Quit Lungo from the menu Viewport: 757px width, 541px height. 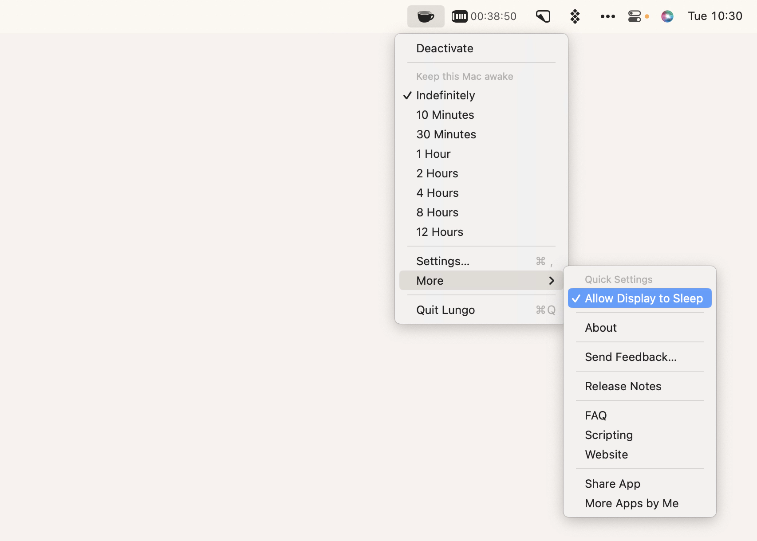[x=481, y=310]
